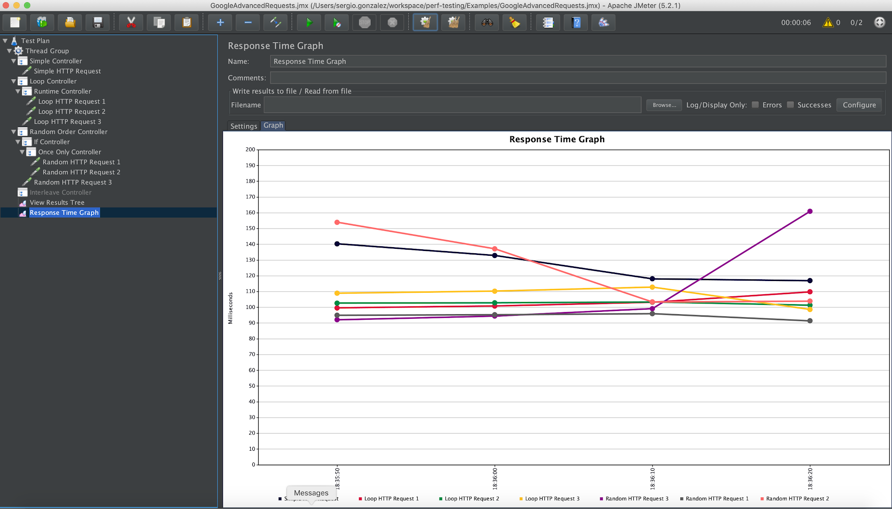892x509 pixels.
Task: Select the Graph tab
Action: 273,125
